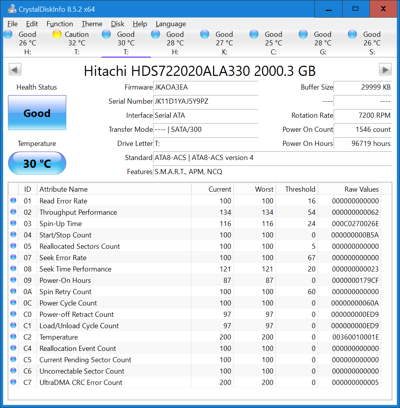Viewport: 400px width, 408px height.
Task: Go to next disk with right arrow
Action: 385,70
